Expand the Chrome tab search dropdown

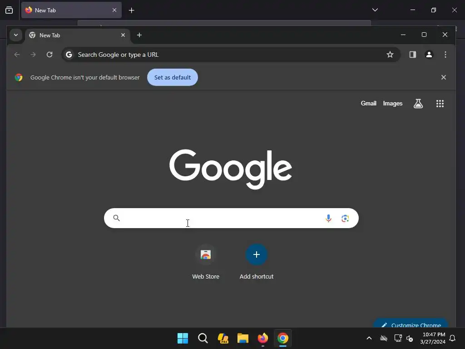16,35
